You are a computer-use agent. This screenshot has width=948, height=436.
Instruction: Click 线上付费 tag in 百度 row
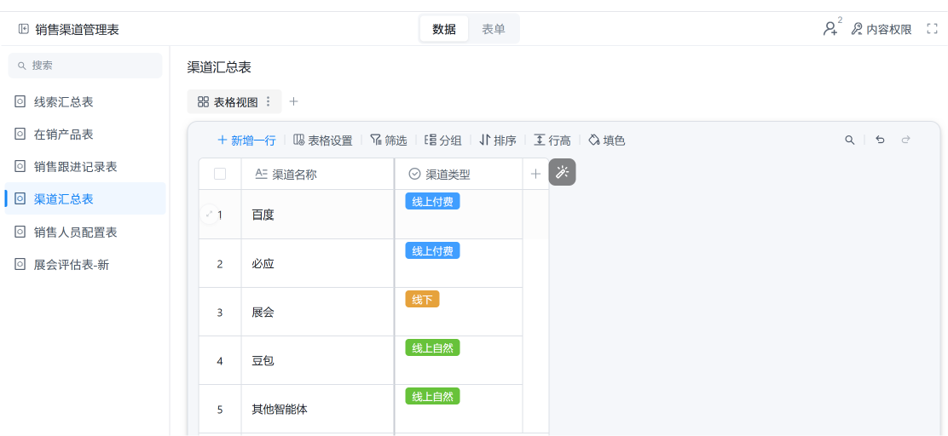click(432, 201)
